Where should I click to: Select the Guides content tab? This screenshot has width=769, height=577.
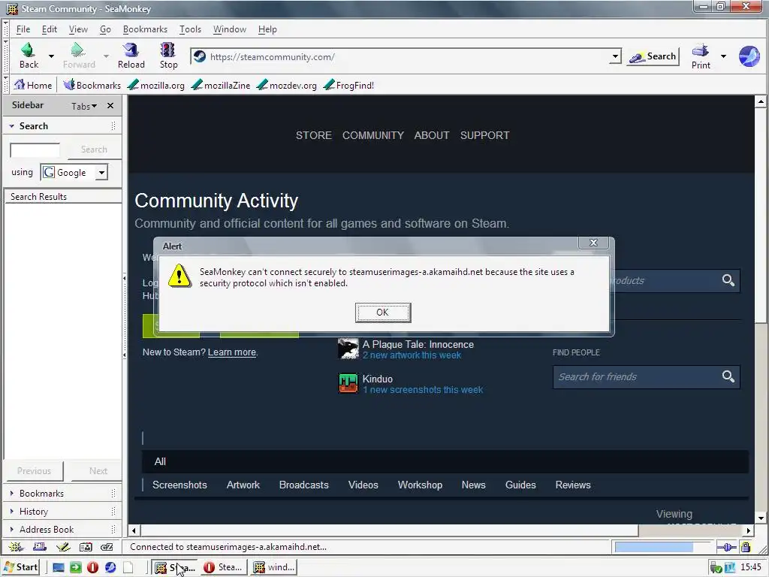point(520,485)
